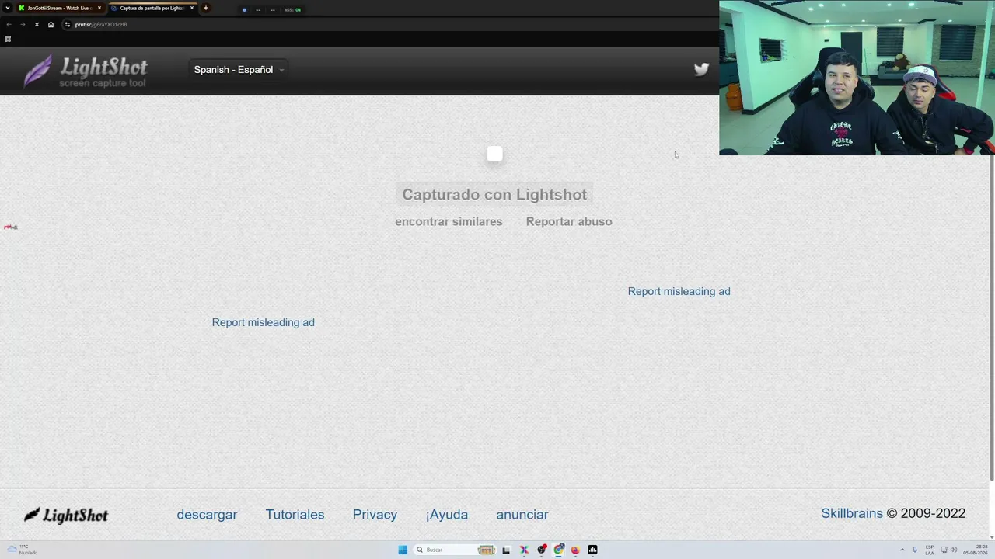
Task: Open the black L-shaped app in taskbar
Action: point(506,550)
